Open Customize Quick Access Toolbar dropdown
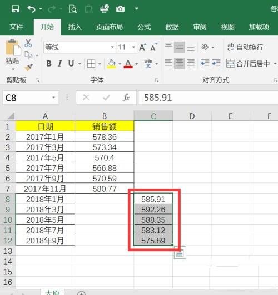The width and height of the screenshot is (278, 295). coord(137,8)
